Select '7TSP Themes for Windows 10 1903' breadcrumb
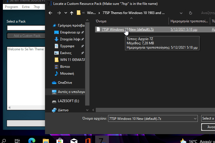Viewport: 215px width, 143px height. click(x=133, y=13)
